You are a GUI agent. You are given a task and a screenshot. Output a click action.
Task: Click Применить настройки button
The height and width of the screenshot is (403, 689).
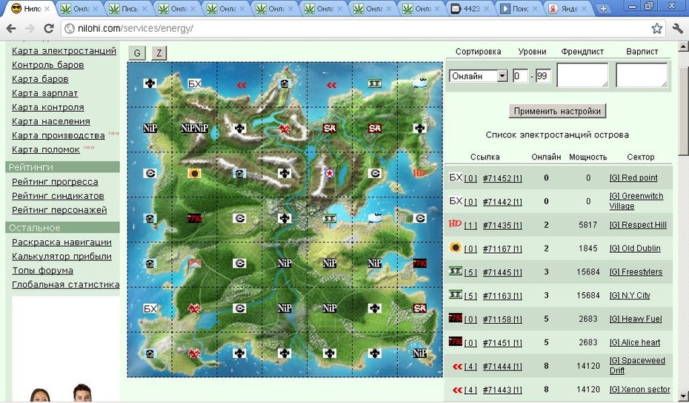tap(557, 111)
